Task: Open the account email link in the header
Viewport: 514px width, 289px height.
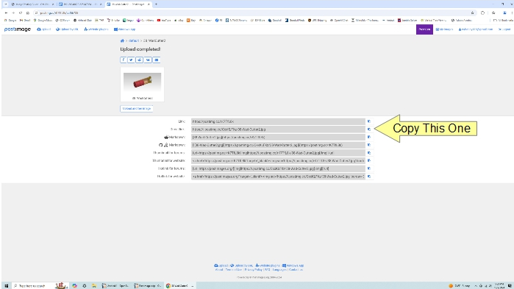Action: pyautogui.click(x=475, y=29)
